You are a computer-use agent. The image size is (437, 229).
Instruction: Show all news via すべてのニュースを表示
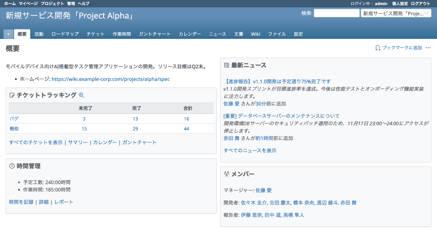(250, 150)
